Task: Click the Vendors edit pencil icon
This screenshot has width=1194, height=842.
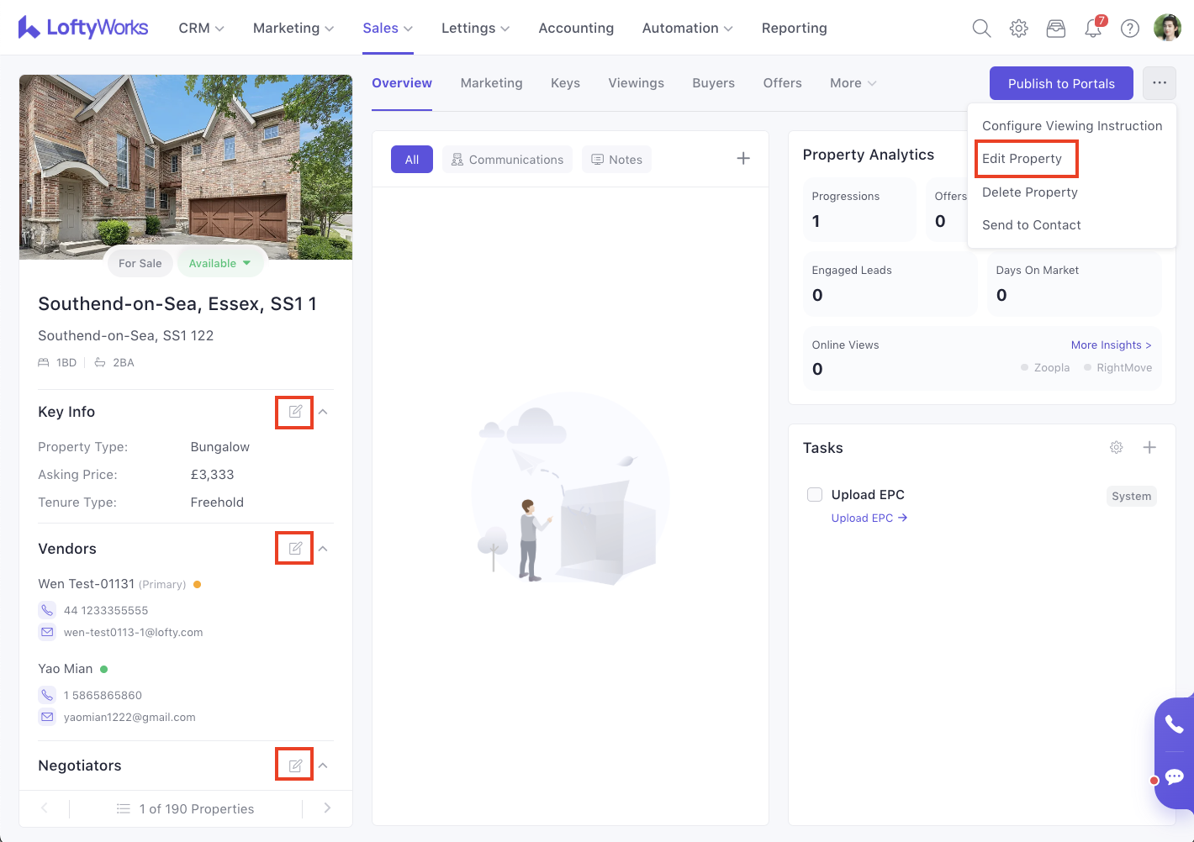Action: click(x=295, y=549)
